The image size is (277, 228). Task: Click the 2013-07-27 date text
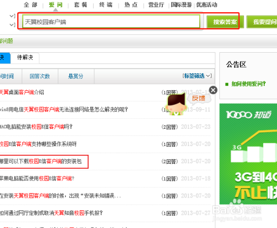point(196,213)
